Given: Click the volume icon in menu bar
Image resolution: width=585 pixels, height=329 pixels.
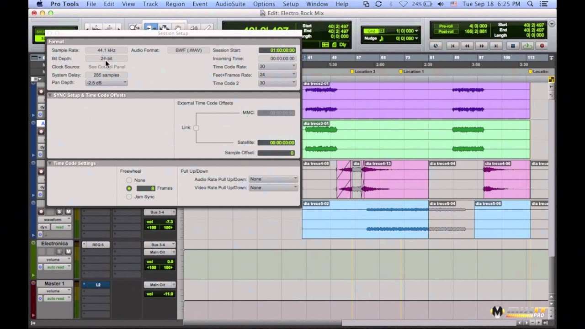Looking at the screenshot, I should click(x=440, y=4).
